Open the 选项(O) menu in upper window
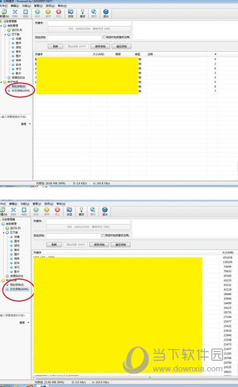This screenshot has width=238, height=387. pyautogui.click(x=50, y=6)
